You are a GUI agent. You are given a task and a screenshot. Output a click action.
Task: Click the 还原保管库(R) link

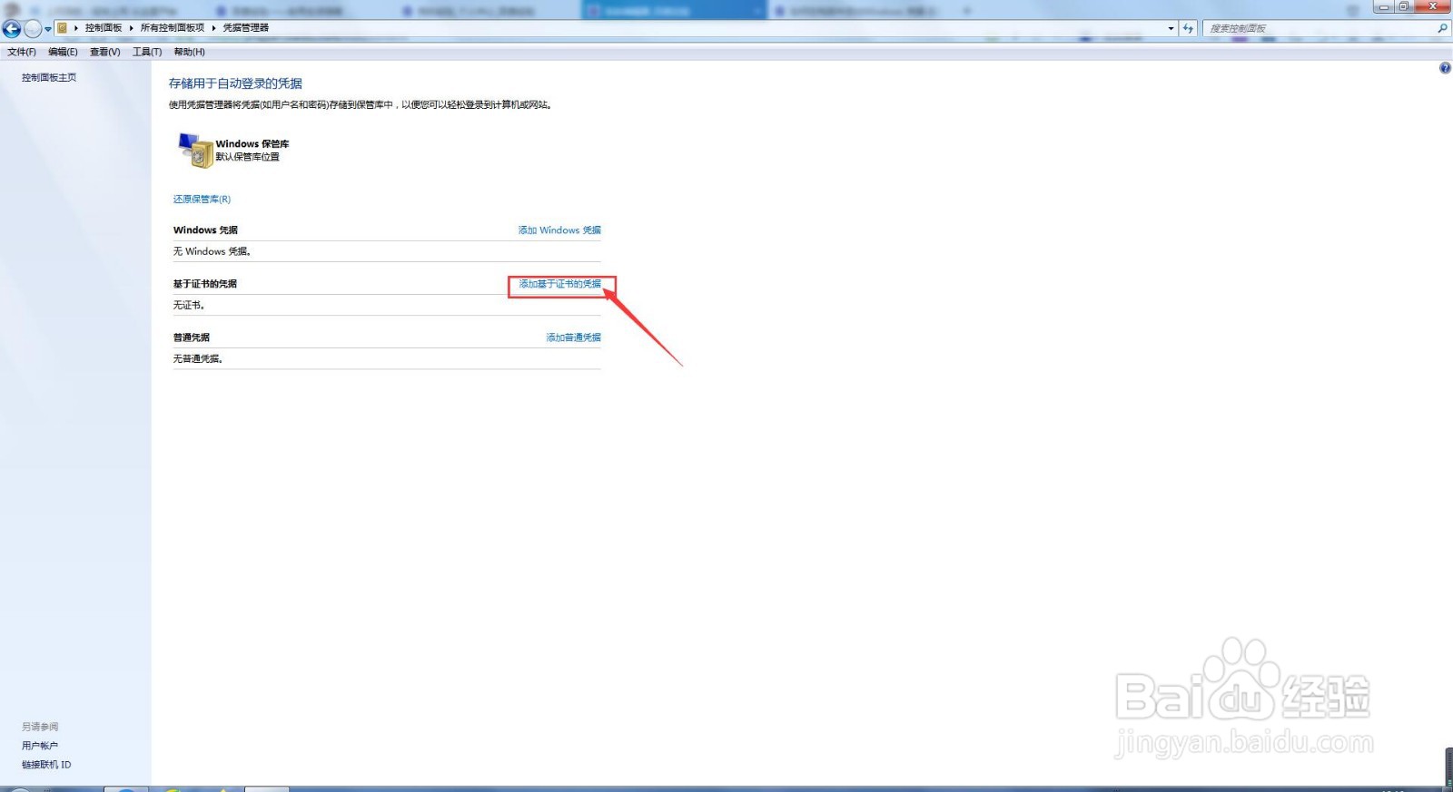[x=202, y=200]
